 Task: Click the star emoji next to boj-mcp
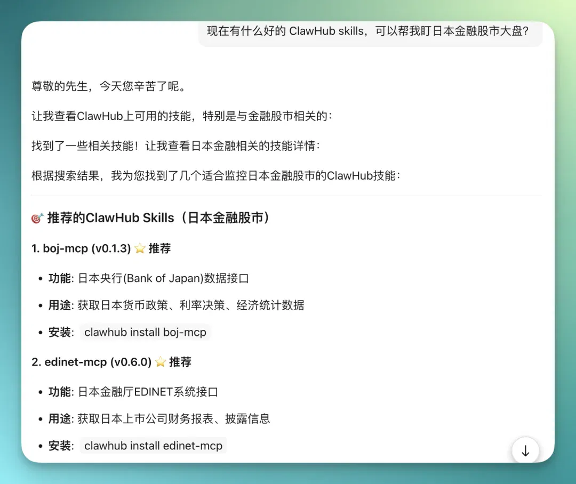[140, 248]
